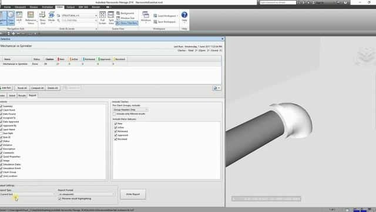Uncheck the Resolved status checkbox
376x212 pixels.
(116, 139)
